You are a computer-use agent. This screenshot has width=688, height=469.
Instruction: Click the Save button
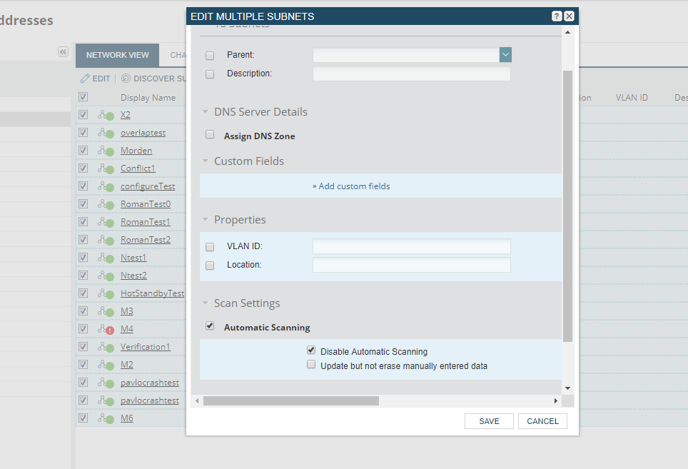(x=489, y=421)
